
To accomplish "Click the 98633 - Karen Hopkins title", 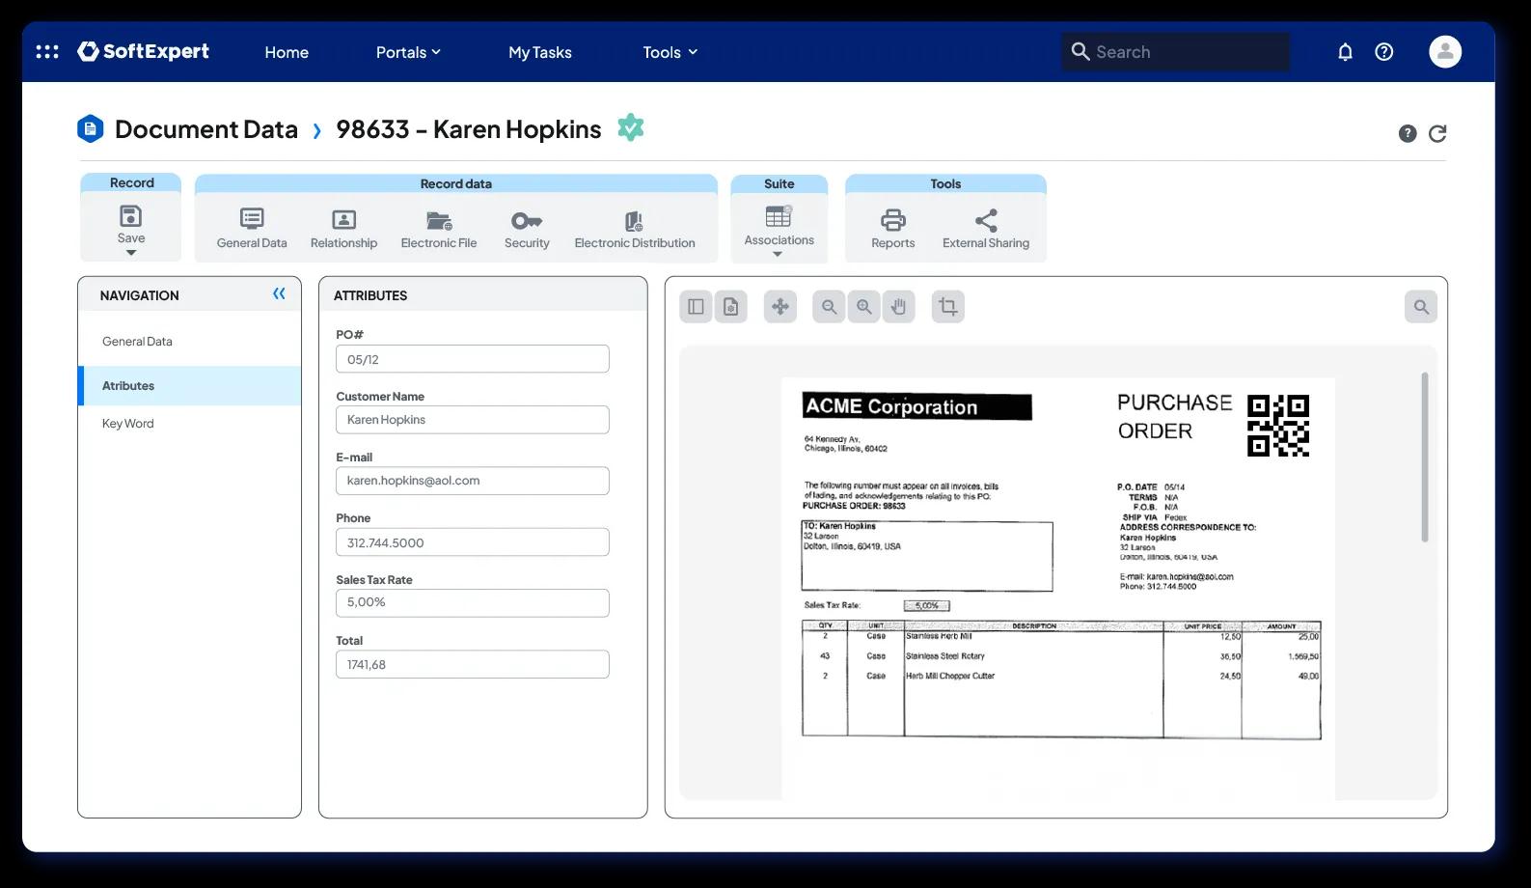I will click(x=468, y=129).
